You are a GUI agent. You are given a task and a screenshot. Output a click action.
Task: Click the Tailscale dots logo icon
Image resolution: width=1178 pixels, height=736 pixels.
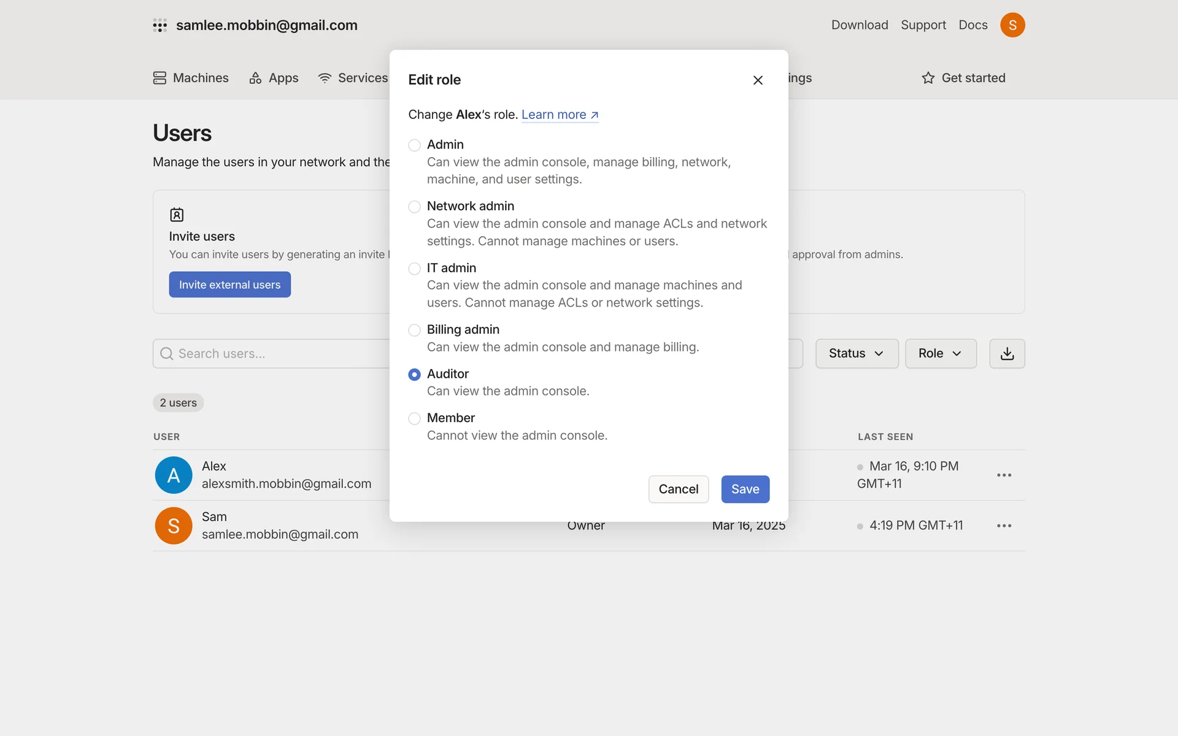click(160, 25)
